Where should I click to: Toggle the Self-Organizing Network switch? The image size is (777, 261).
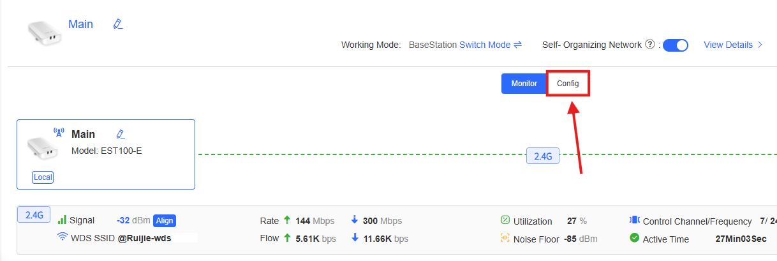(x=675, y=45)
